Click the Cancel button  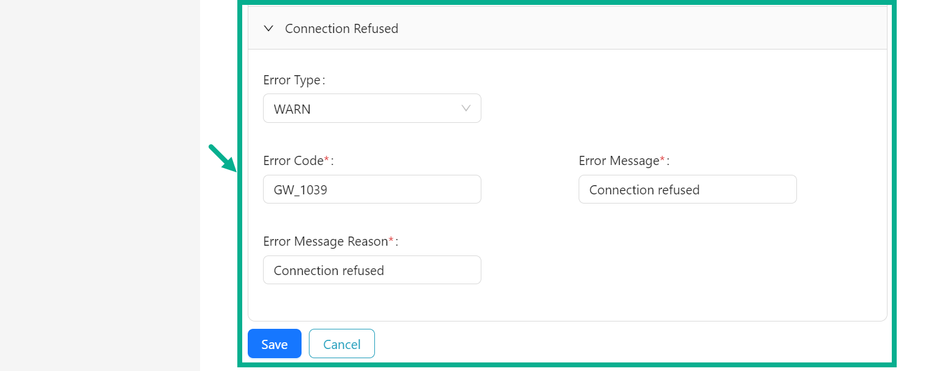click(x=341, y=343)
